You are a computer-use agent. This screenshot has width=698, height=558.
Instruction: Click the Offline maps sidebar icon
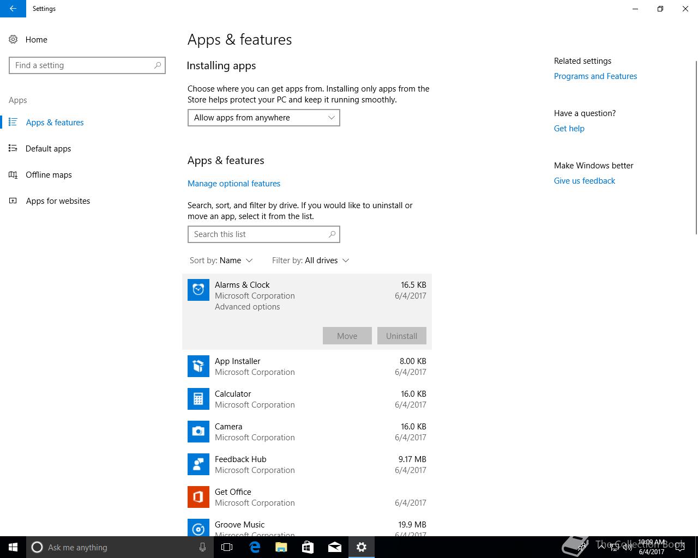pos(13,174)
